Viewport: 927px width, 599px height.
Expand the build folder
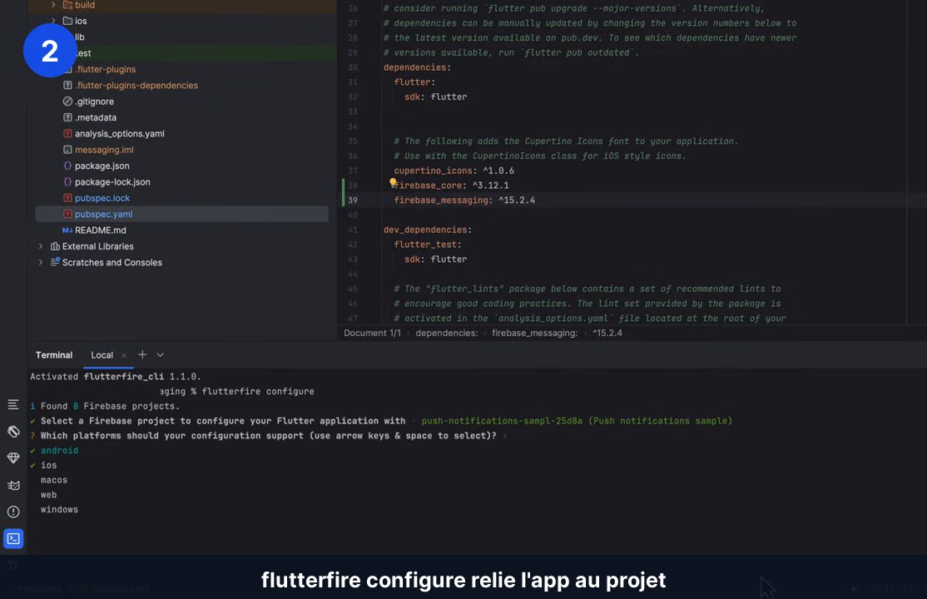(53, 5)
